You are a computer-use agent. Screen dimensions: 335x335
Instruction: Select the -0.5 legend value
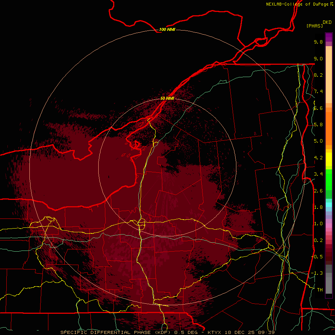[317, 257]
